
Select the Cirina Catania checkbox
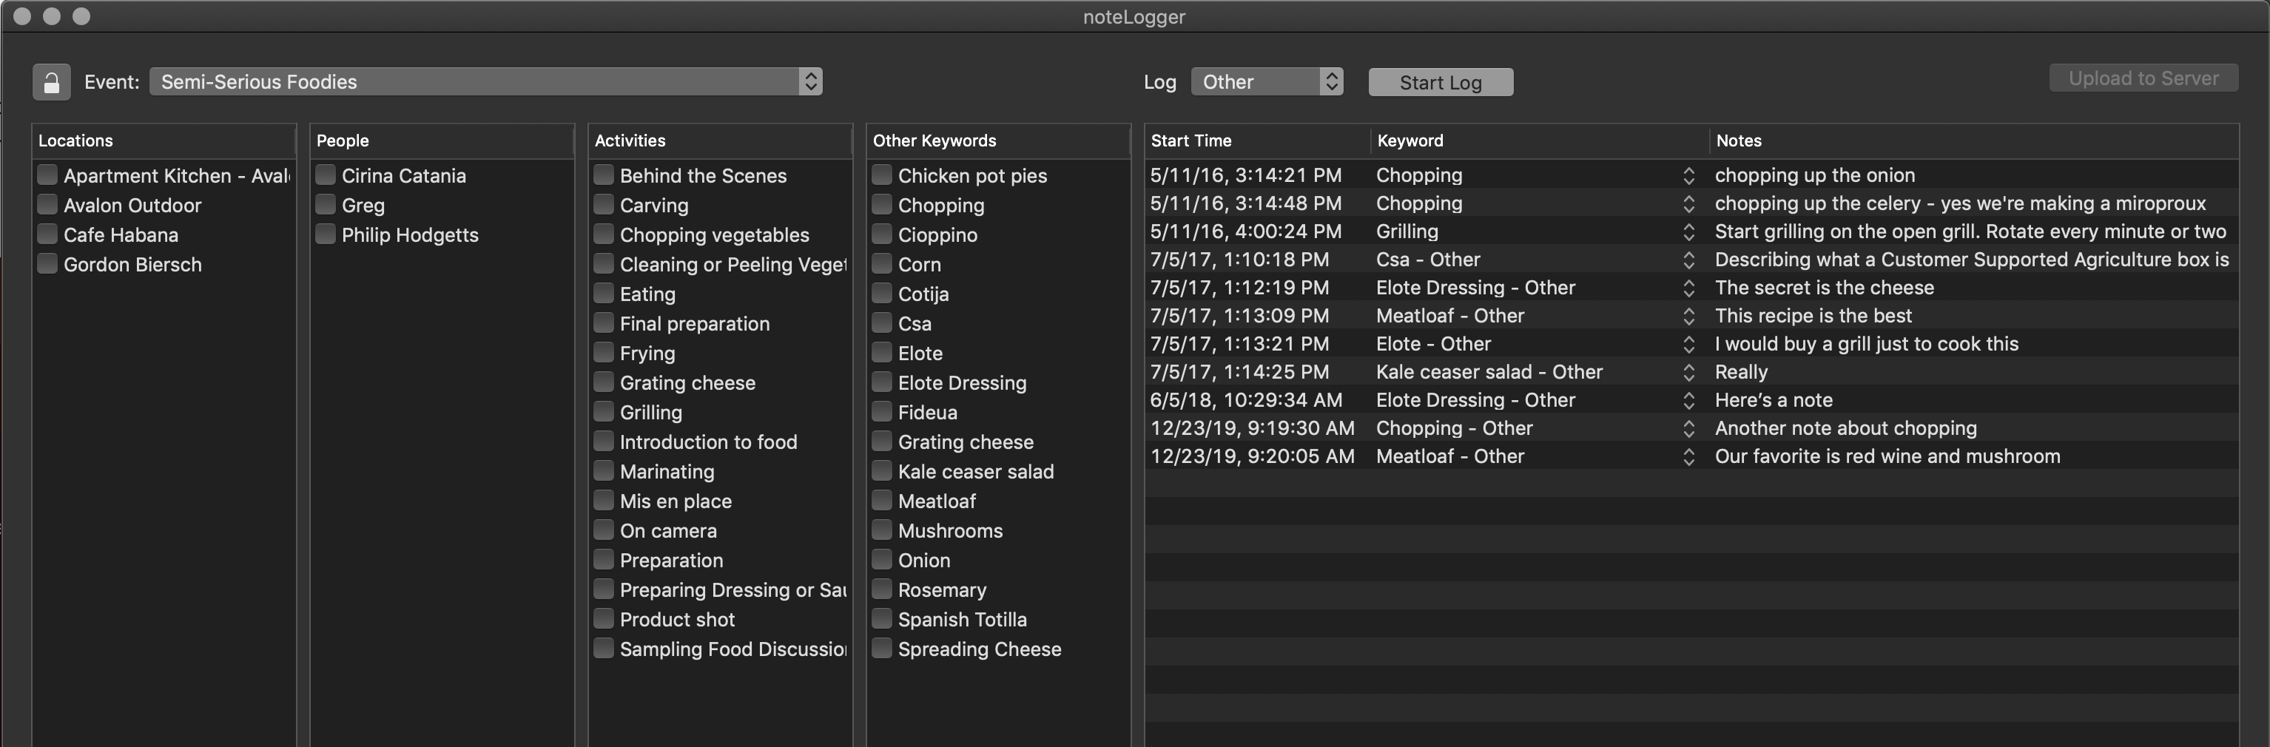(x=326, y=175)
